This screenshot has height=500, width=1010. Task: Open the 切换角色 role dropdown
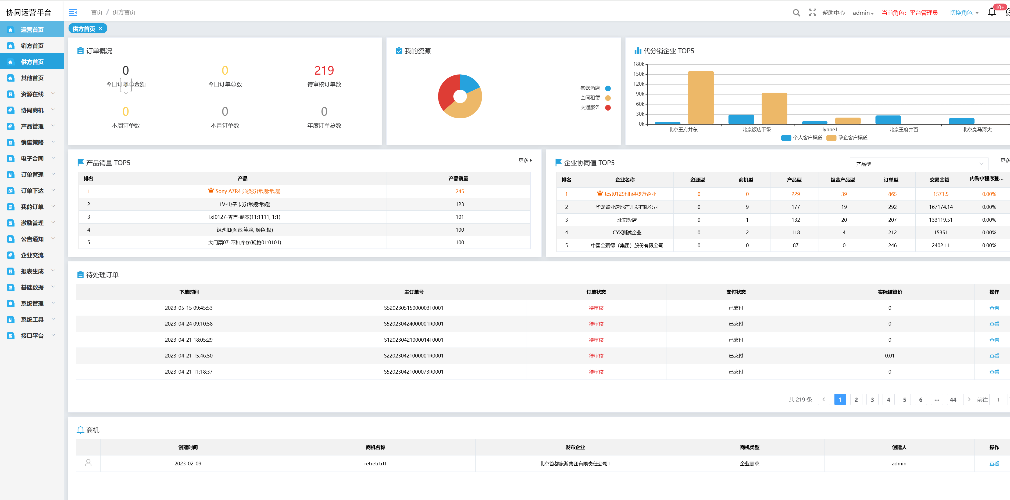click(964, 13)
